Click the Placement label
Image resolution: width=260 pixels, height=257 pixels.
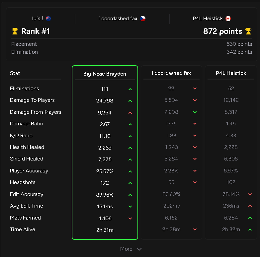tap(24, 44)
